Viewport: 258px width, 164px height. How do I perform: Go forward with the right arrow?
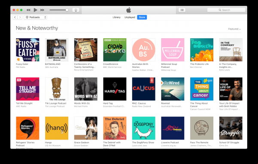click(x=20, y=17)
